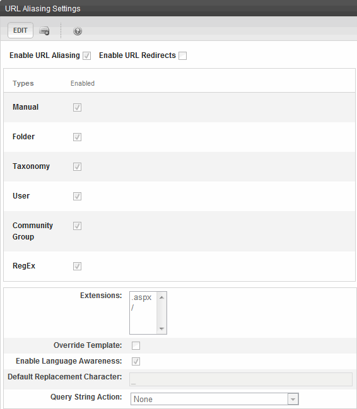
Task: Toggle the User type enabled checkbox
Action: click(x=77, y=196)
